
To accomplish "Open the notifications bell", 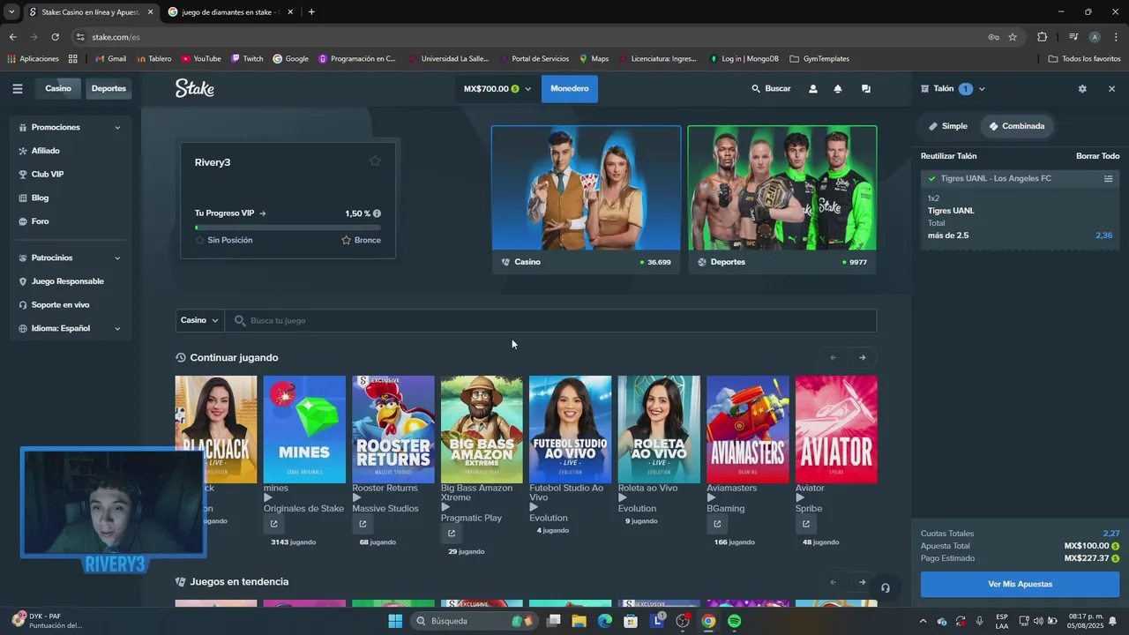I will (838, 89).
